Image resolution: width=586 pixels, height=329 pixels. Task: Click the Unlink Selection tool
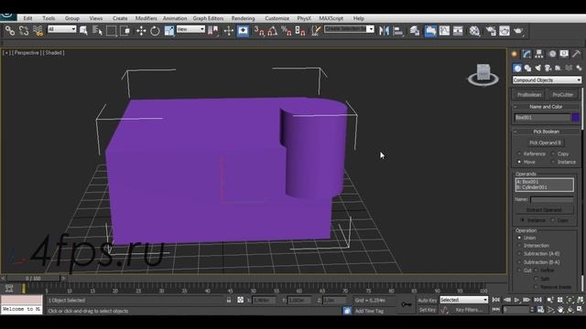point(24,30)
